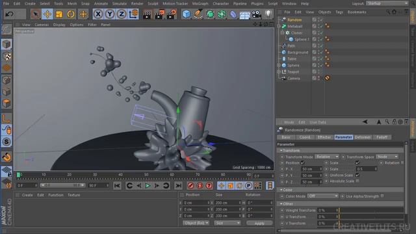Open render settings clapperboard with gear
This screenshot has width=416, height=234.
(x=171, y=14)
